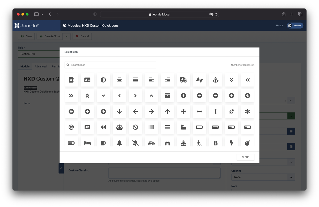The height and width of the screenshot is (207, 319).
Task: Select the archive box icon
Action: pos(167,96)
